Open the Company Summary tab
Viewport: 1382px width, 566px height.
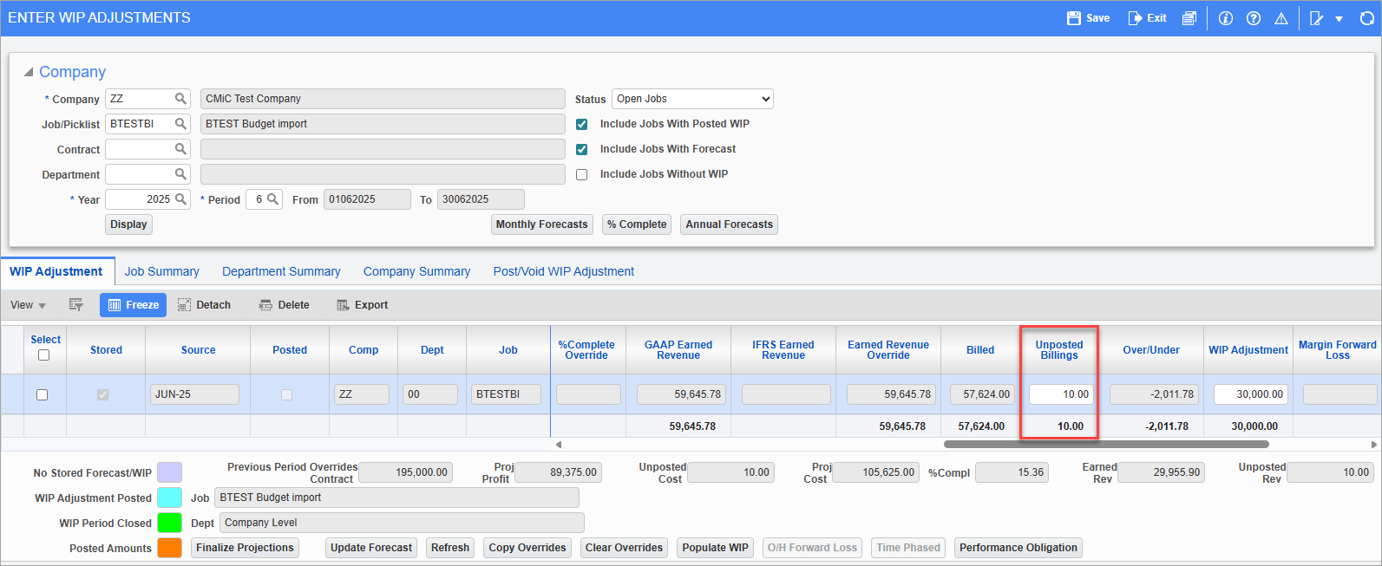(416, 271)
